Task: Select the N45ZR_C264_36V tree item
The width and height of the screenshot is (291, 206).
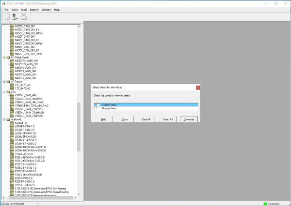Action: coord(25,47)
